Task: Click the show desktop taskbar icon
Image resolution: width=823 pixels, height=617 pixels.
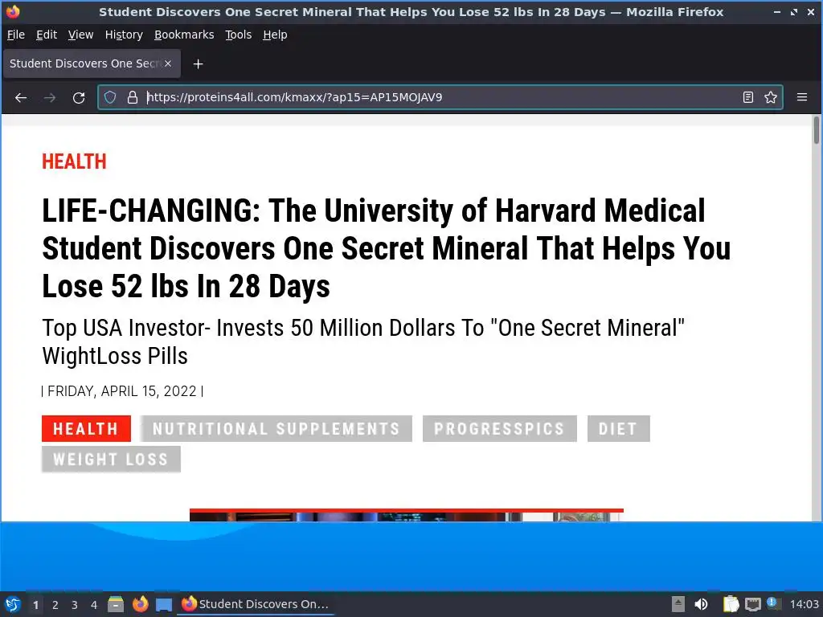Action: (164, 604)
